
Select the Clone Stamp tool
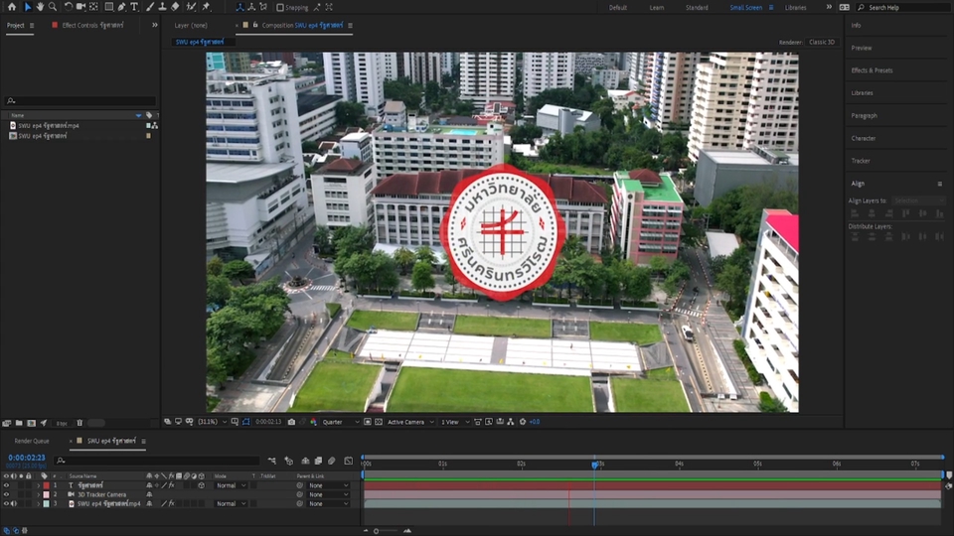coord(162,7)
